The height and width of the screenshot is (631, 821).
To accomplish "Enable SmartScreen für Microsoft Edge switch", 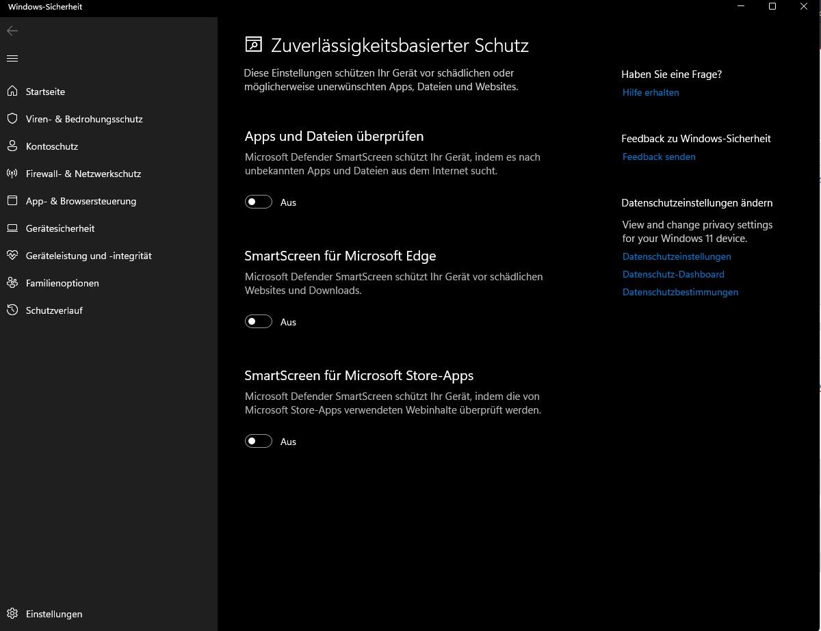I will (259, 321).
